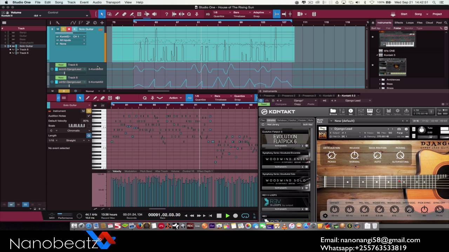449x252 pixels.
Task: Select the Modulation tab in the editor lane
Action: point(130,171)
